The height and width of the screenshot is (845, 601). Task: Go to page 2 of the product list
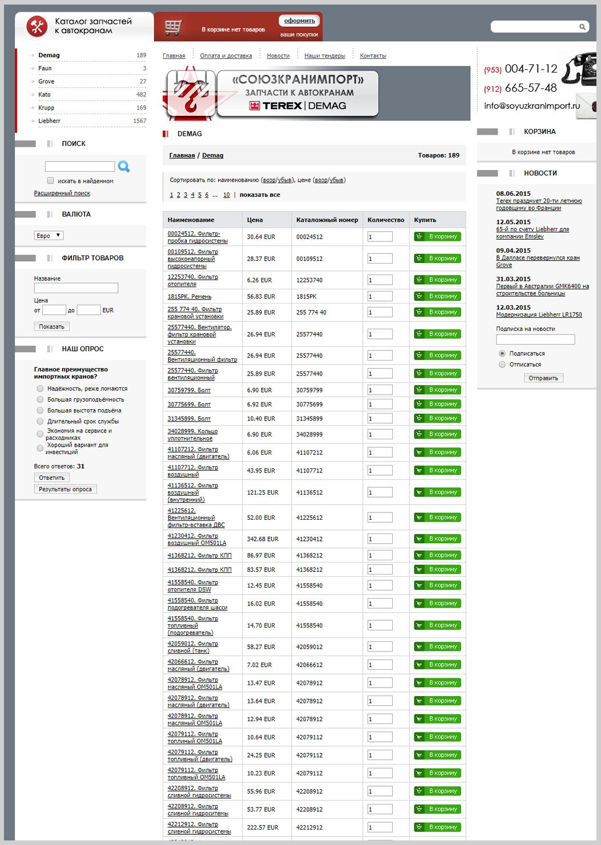pyautogui.click(x=178, y=195)
